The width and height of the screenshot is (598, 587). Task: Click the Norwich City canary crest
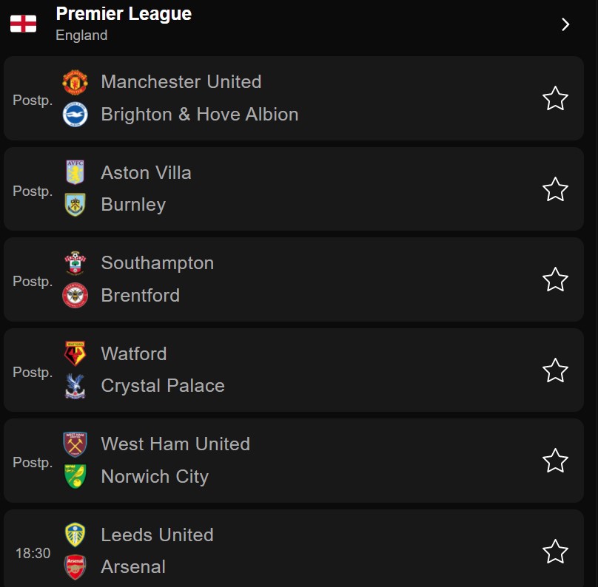tap(75, 476)
